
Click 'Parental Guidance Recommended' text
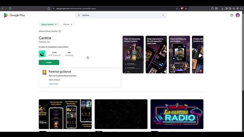[63, 76]
